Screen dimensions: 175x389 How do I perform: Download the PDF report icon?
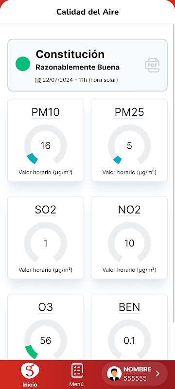[152, 65]
